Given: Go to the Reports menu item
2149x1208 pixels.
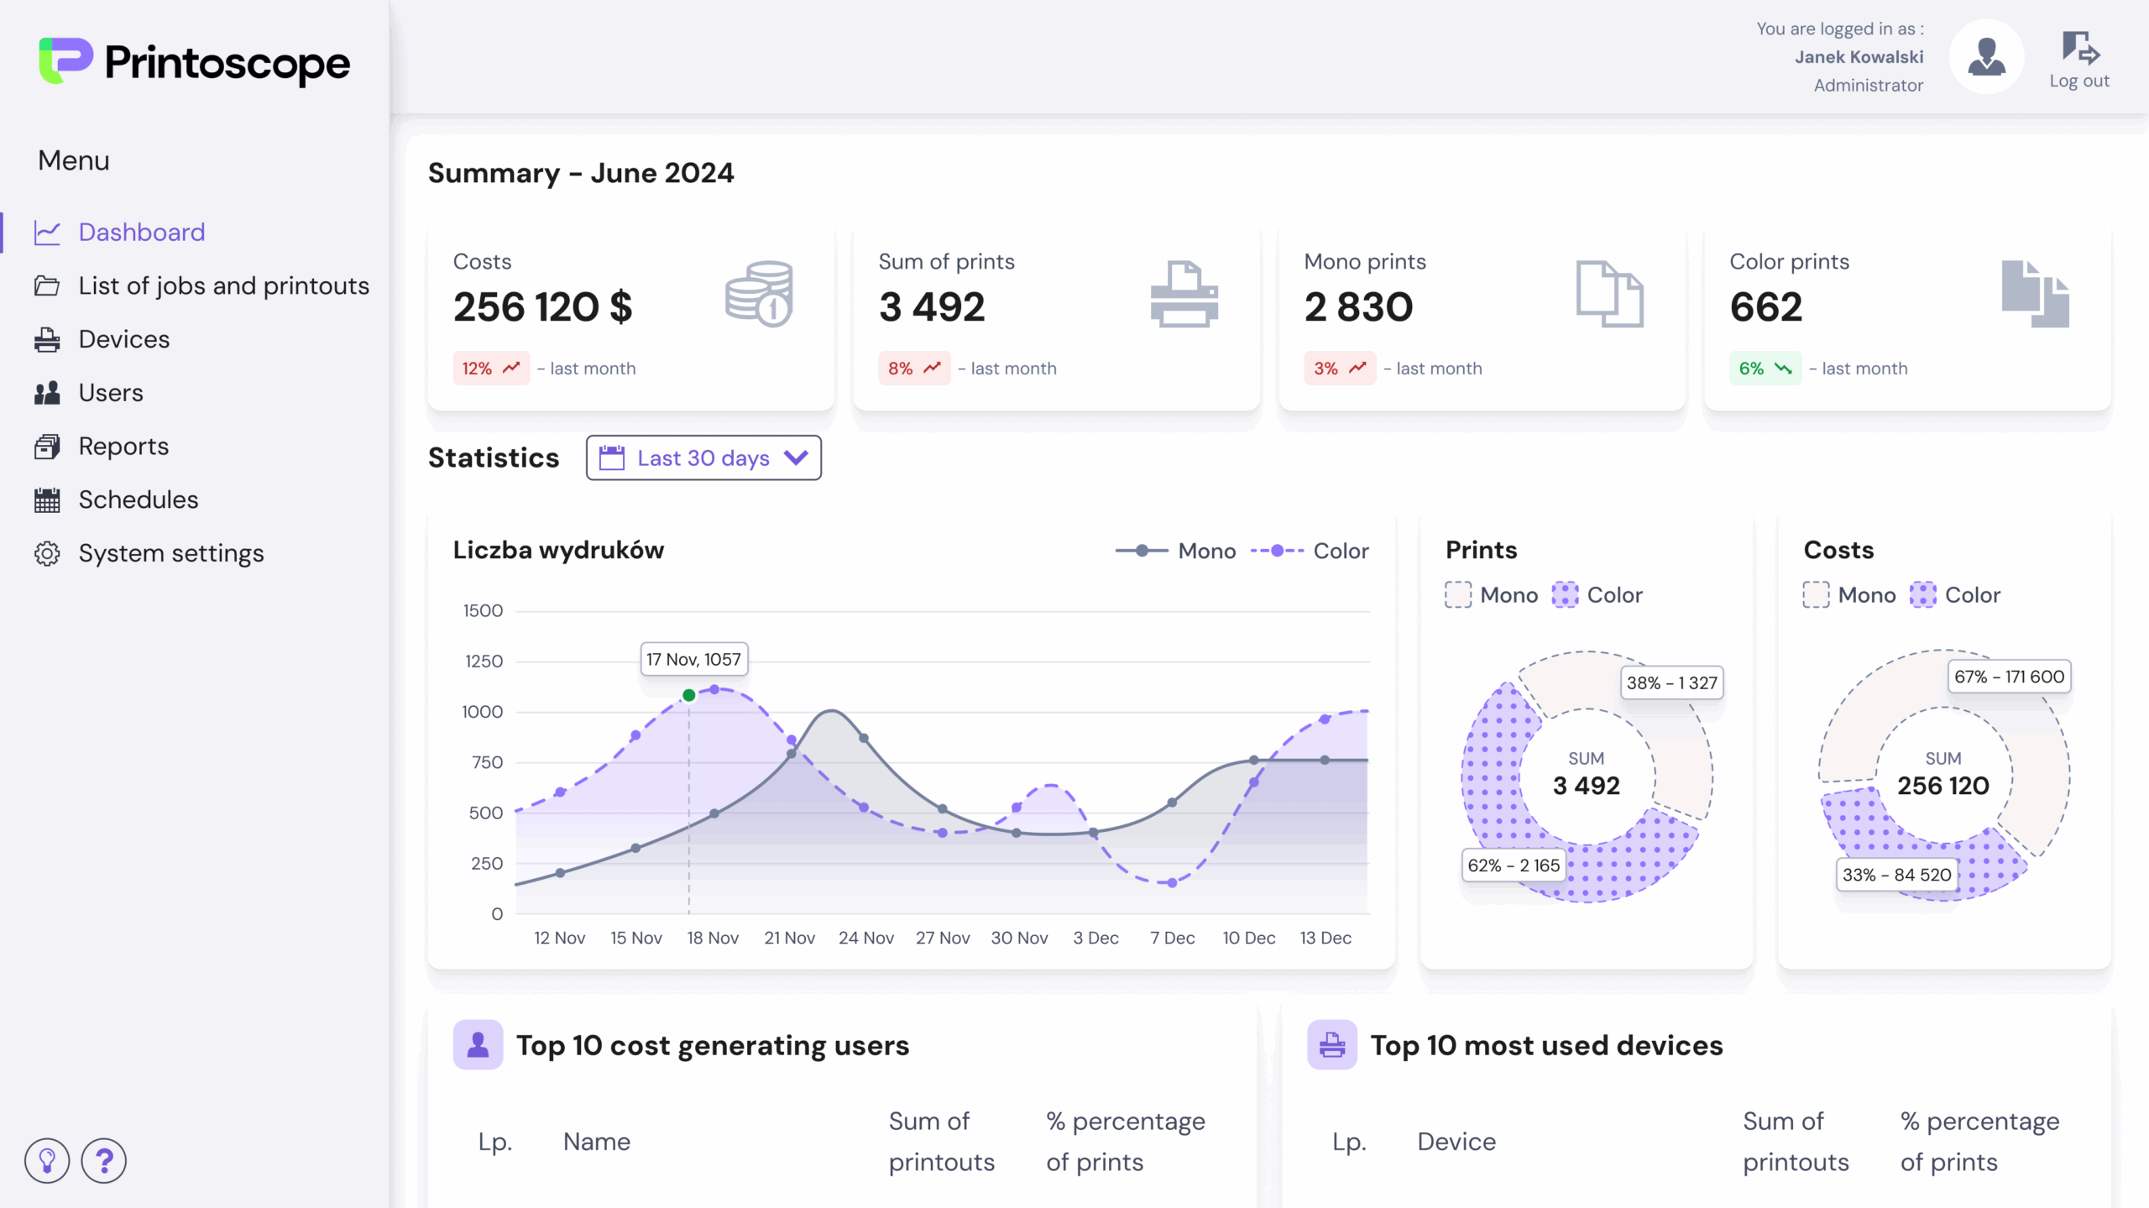Looking at the screenshot, I should click(x=123, y=447).
